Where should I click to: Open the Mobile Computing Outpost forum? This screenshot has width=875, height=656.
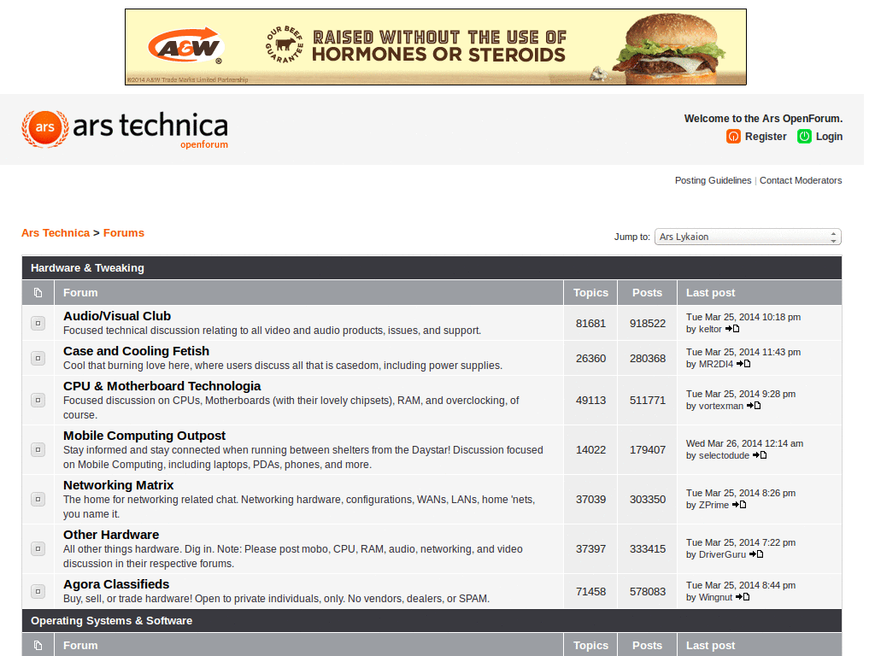point(144,436)
